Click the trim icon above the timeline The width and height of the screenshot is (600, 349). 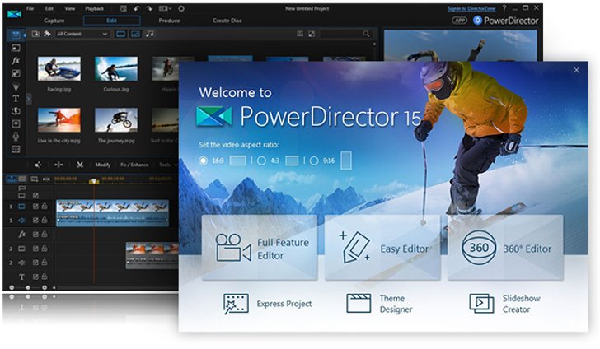(x=59, y=165)
